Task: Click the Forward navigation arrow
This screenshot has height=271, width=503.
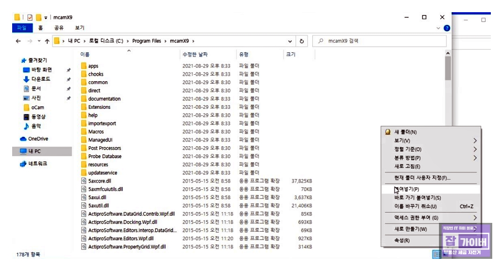Action: [29, 41]
